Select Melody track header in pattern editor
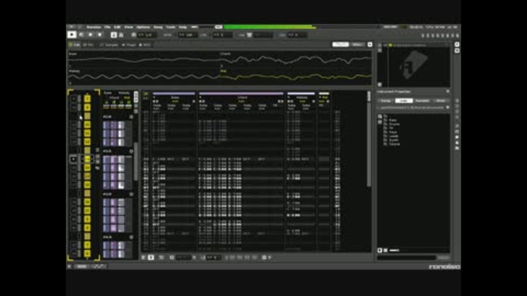Viewport: 527px width, 296px height. [302, 98]
